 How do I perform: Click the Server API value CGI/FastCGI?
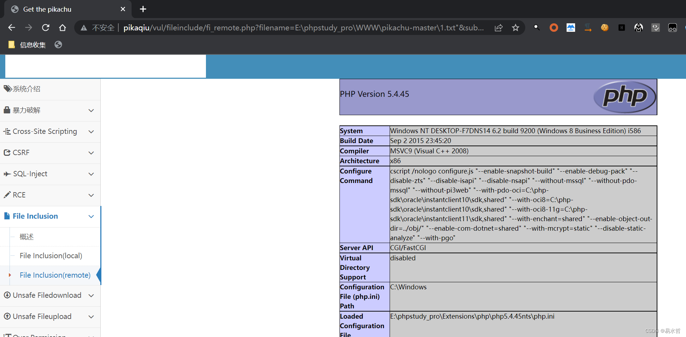[408, 248]
